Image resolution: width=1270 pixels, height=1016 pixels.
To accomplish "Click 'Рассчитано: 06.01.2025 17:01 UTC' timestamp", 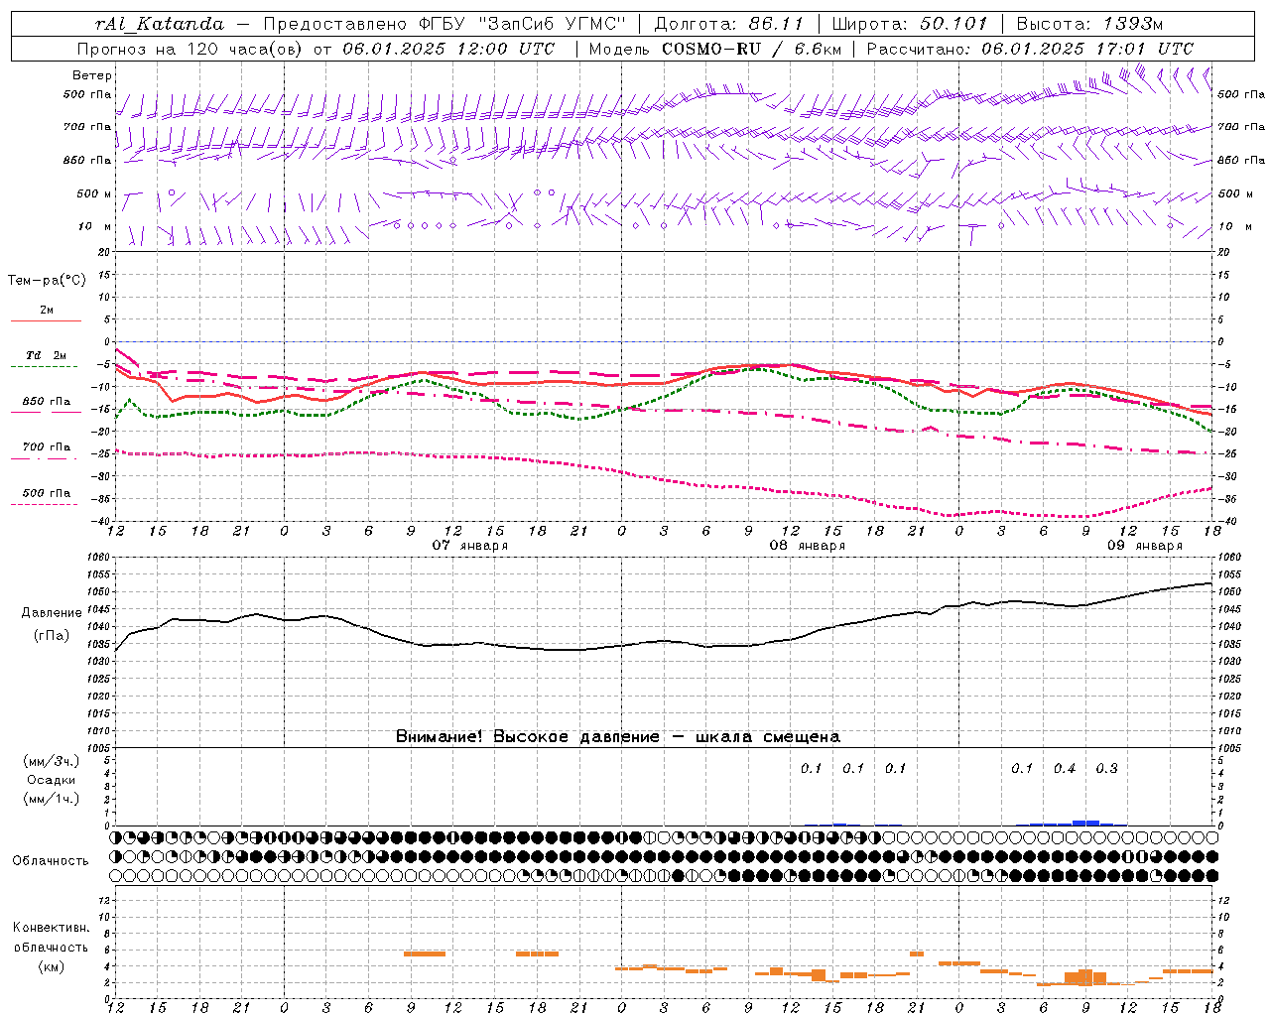I will pos(1030,49).
